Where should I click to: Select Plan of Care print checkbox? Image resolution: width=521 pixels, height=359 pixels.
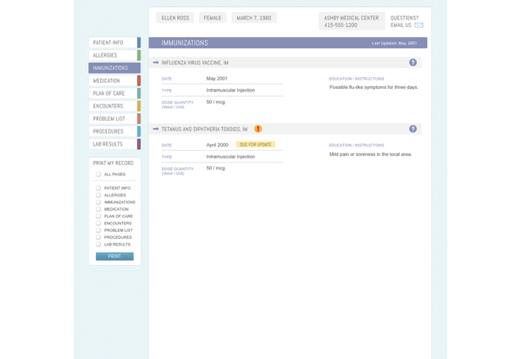(x=98, y=216)
